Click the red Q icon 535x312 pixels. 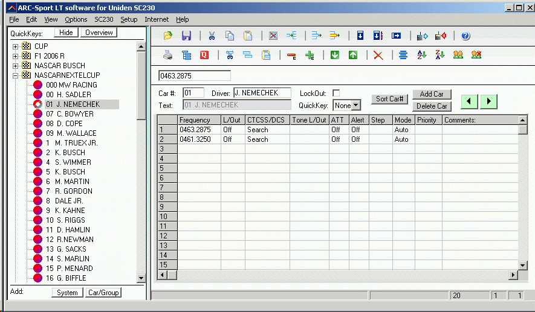click(x=204, y=54)
